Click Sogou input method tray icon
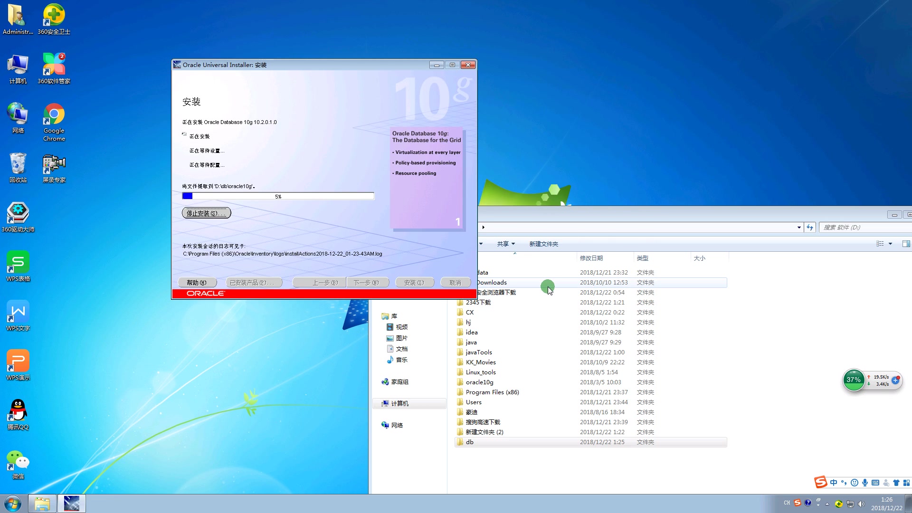This screenshot has width=912, height=513. coord(798,503)
